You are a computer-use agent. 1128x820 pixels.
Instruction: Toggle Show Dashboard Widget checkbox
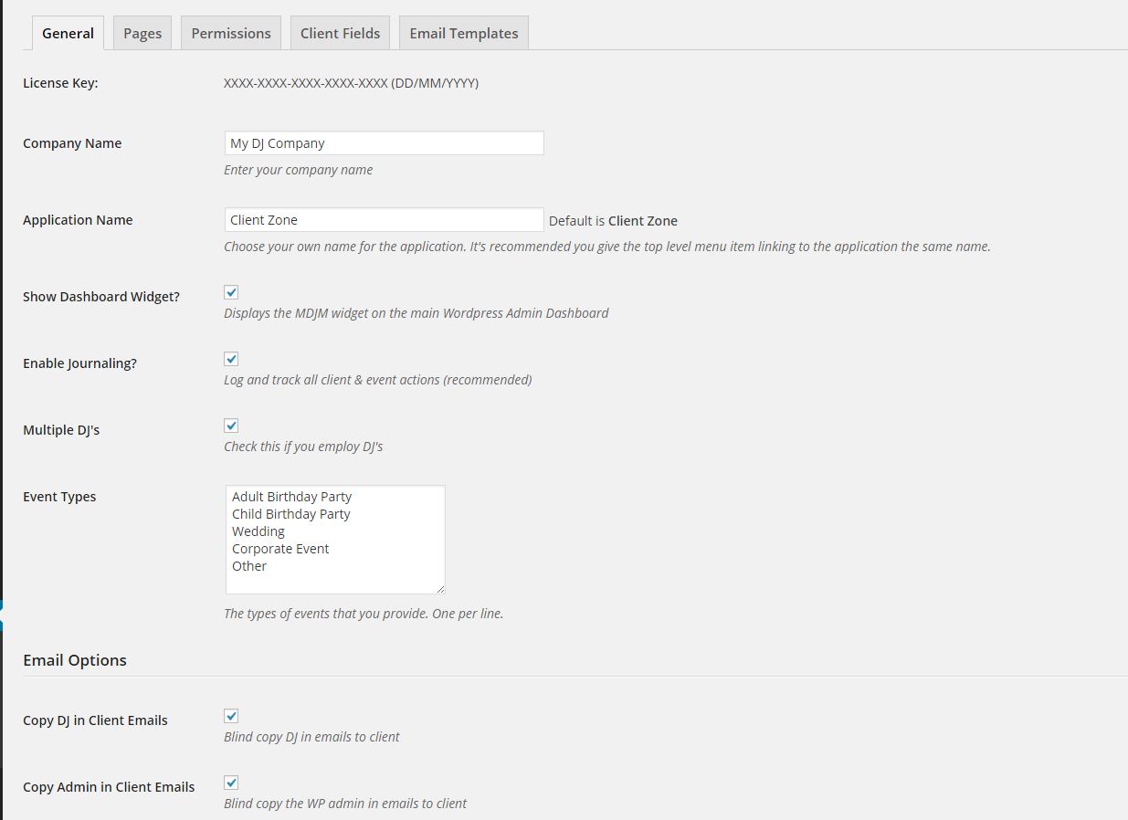point(231,292)
